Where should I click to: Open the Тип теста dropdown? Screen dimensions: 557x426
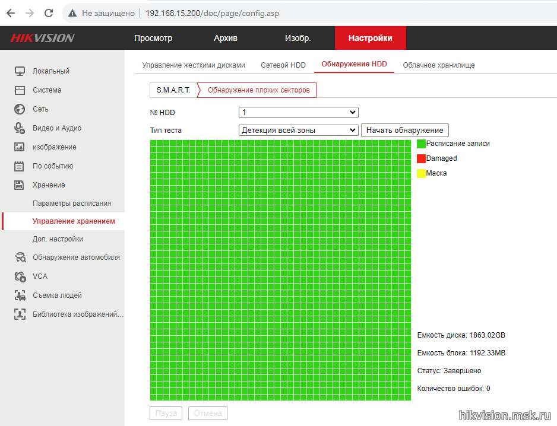(298, 131)
